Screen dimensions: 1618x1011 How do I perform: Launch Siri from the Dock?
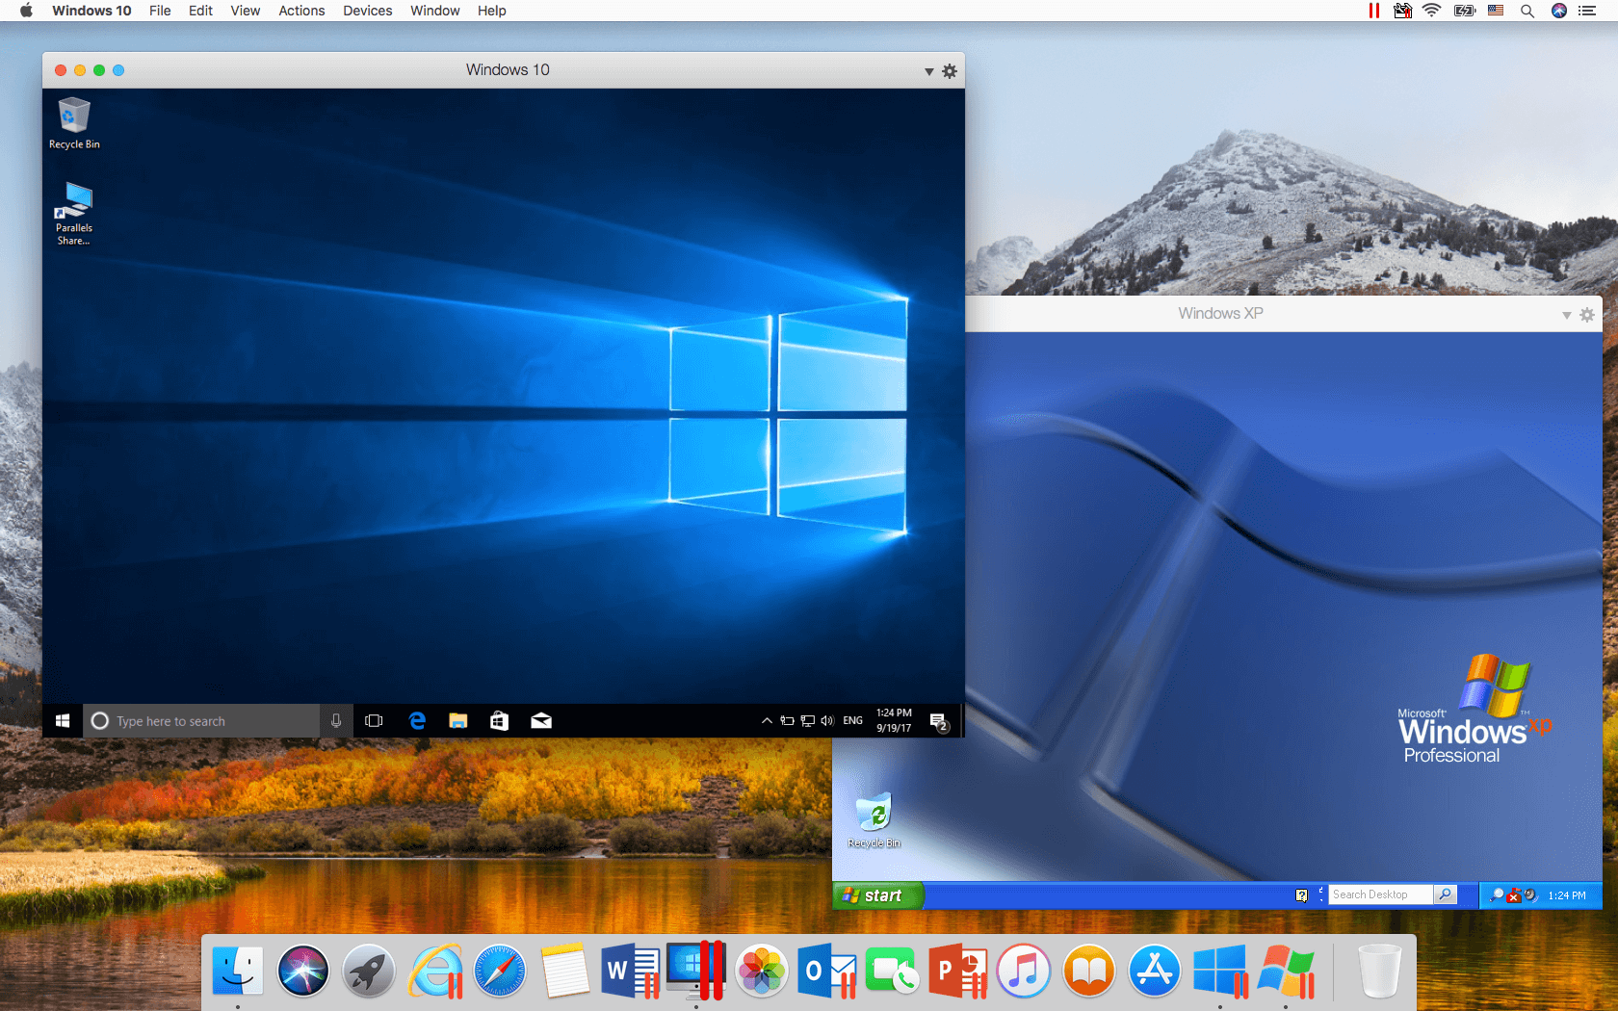coord(303,971)
